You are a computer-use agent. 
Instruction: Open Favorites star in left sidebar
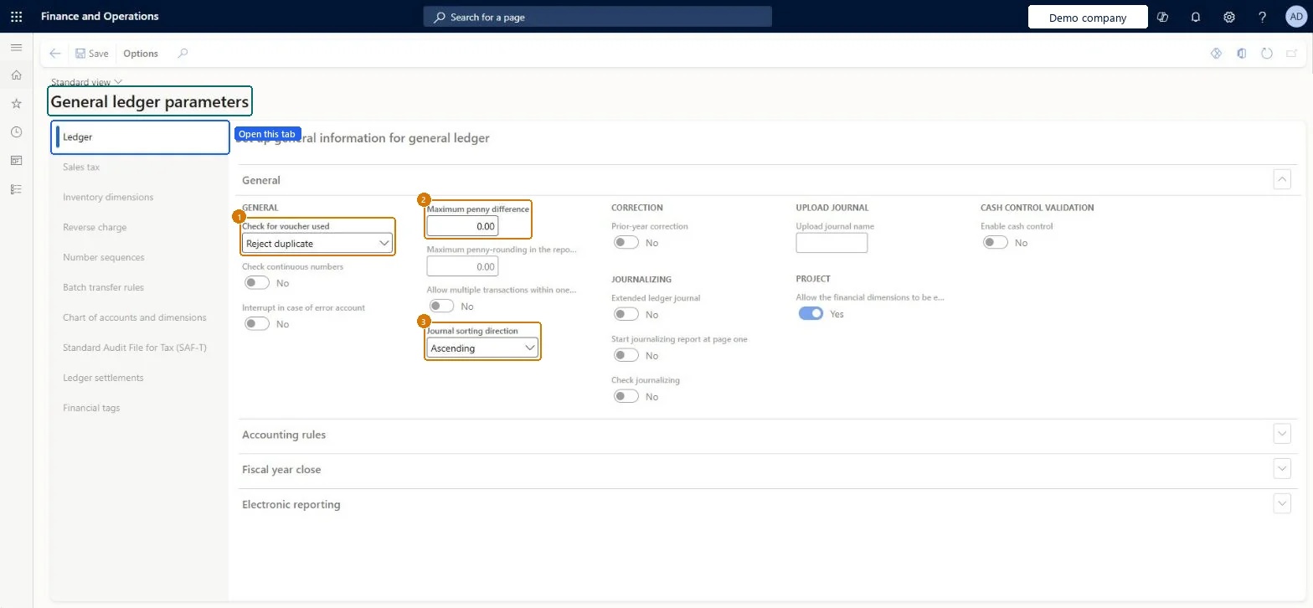tap(16, 104)
